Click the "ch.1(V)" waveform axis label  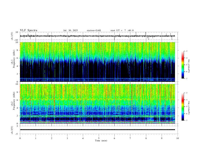[x=12, y=36]
